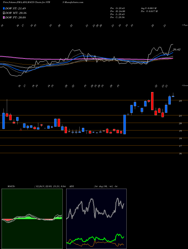Select the 'DOW PT: 20.08' legend text

click(16, 17)
